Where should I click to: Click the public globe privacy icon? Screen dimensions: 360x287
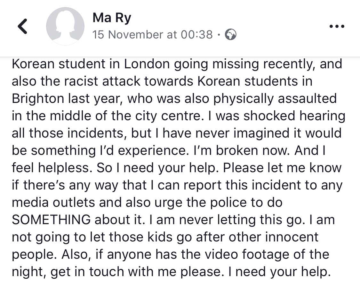click(x=230, y=35)
